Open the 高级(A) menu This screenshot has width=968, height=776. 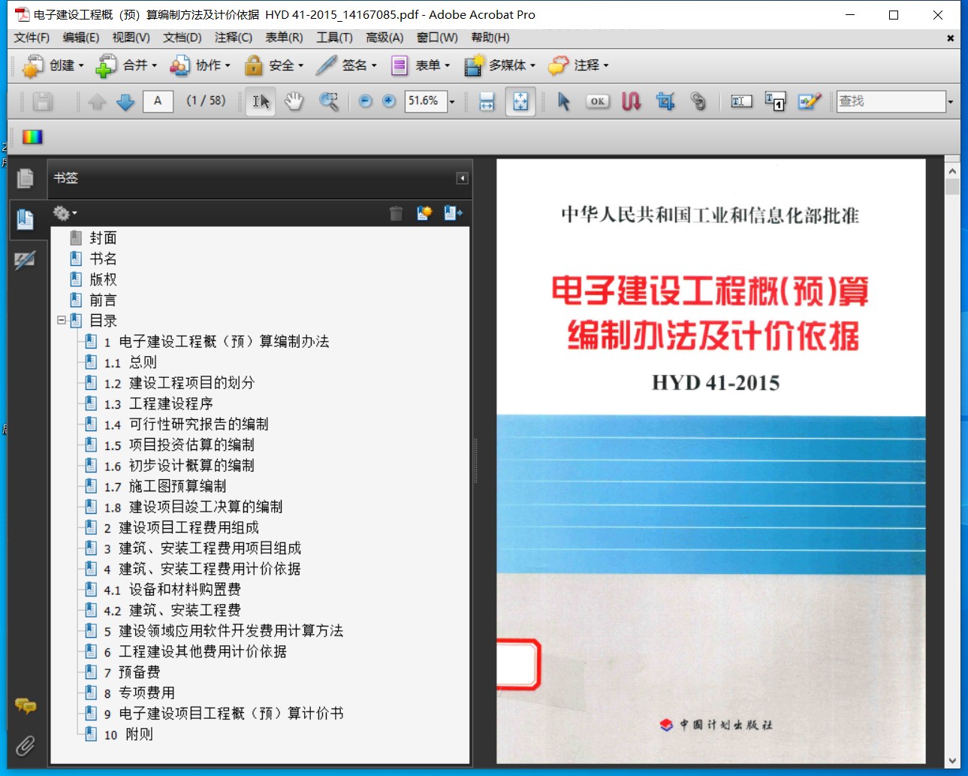coord(384,38)
